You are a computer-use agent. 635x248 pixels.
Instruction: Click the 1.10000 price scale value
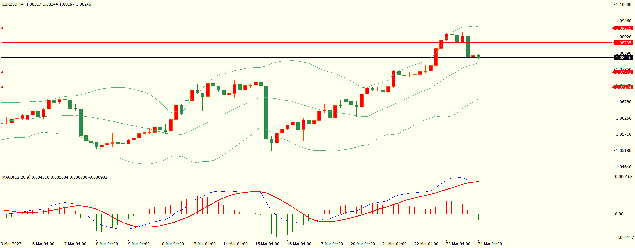point(623,5)
